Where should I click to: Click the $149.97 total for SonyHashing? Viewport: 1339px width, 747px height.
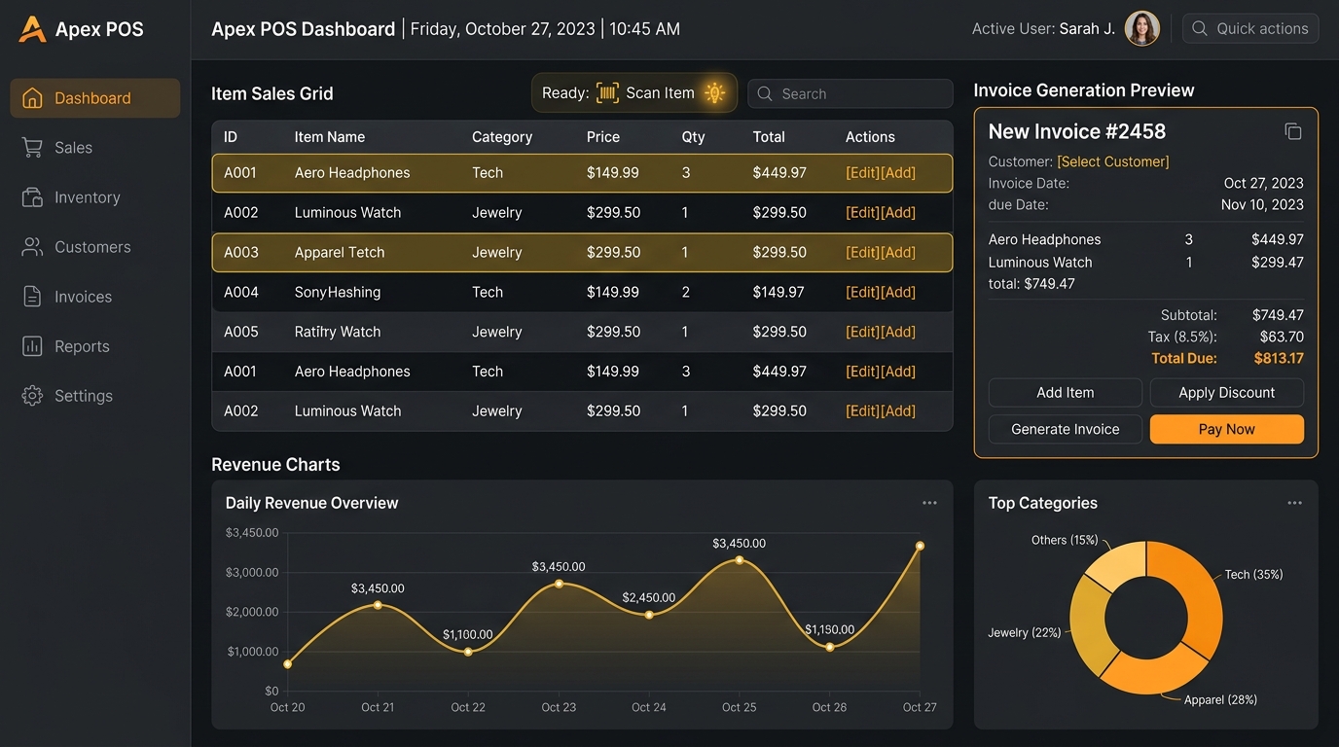point(778,292)
